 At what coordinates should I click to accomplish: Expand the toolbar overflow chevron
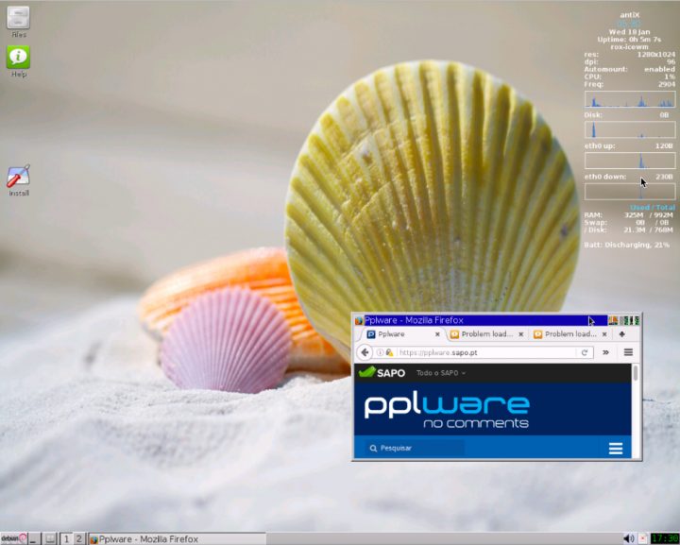click(x=606, y=352)
